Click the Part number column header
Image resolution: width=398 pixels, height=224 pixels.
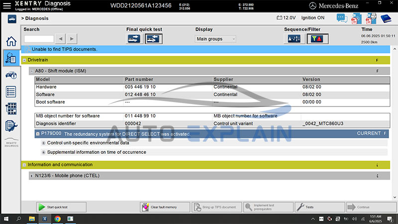139,80
